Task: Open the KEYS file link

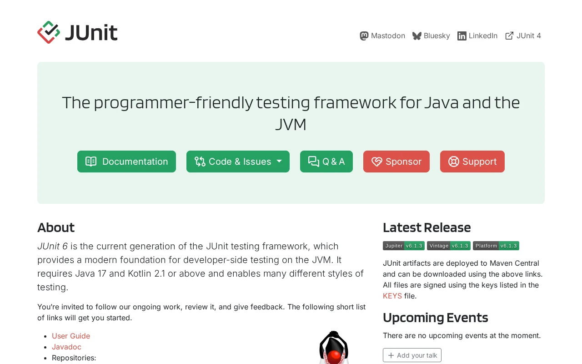Action: pos(392,296)
